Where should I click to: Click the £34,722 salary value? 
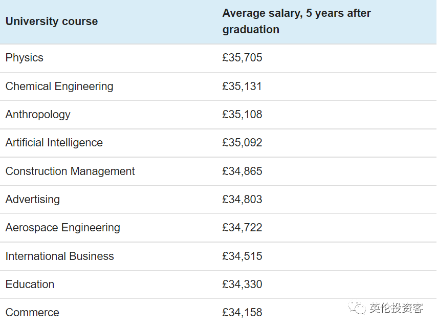click(x=242, y=228)
